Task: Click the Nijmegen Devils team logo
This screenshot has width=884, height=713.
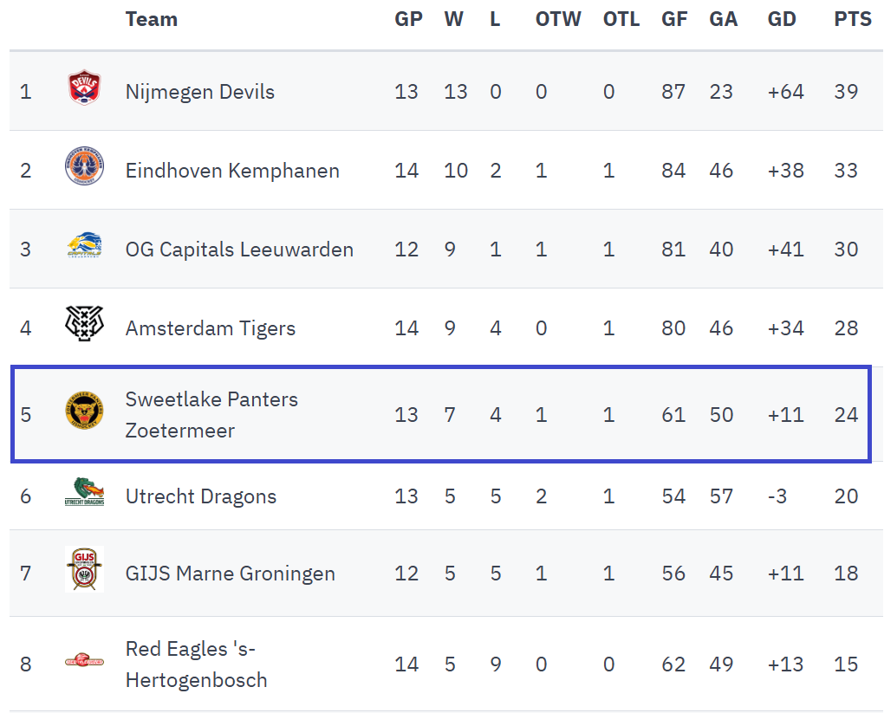Action: coord(84,90)
